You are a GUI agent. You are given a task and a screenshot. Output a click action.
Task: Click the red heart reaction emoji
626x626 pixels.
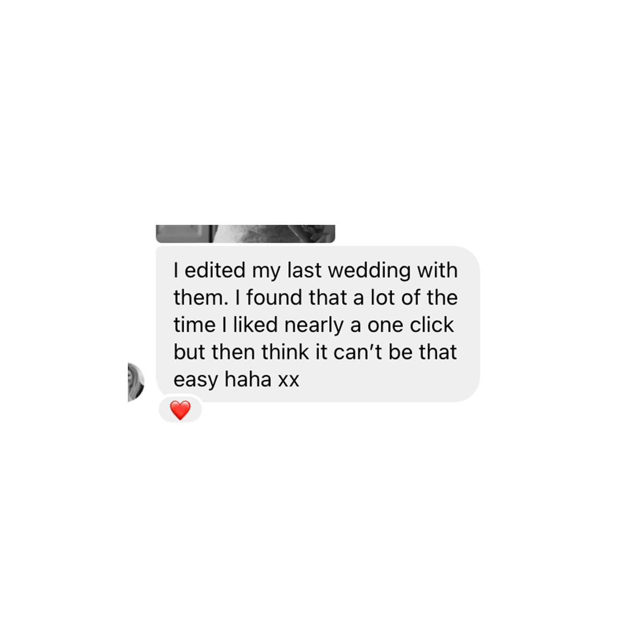(180, 411)
